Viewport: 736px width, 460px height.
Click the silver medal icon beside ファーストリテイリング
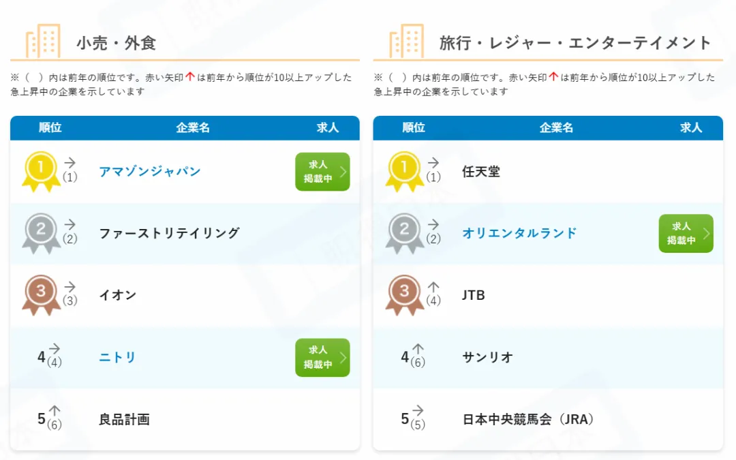pyautogui.click(x=41, y=233)
